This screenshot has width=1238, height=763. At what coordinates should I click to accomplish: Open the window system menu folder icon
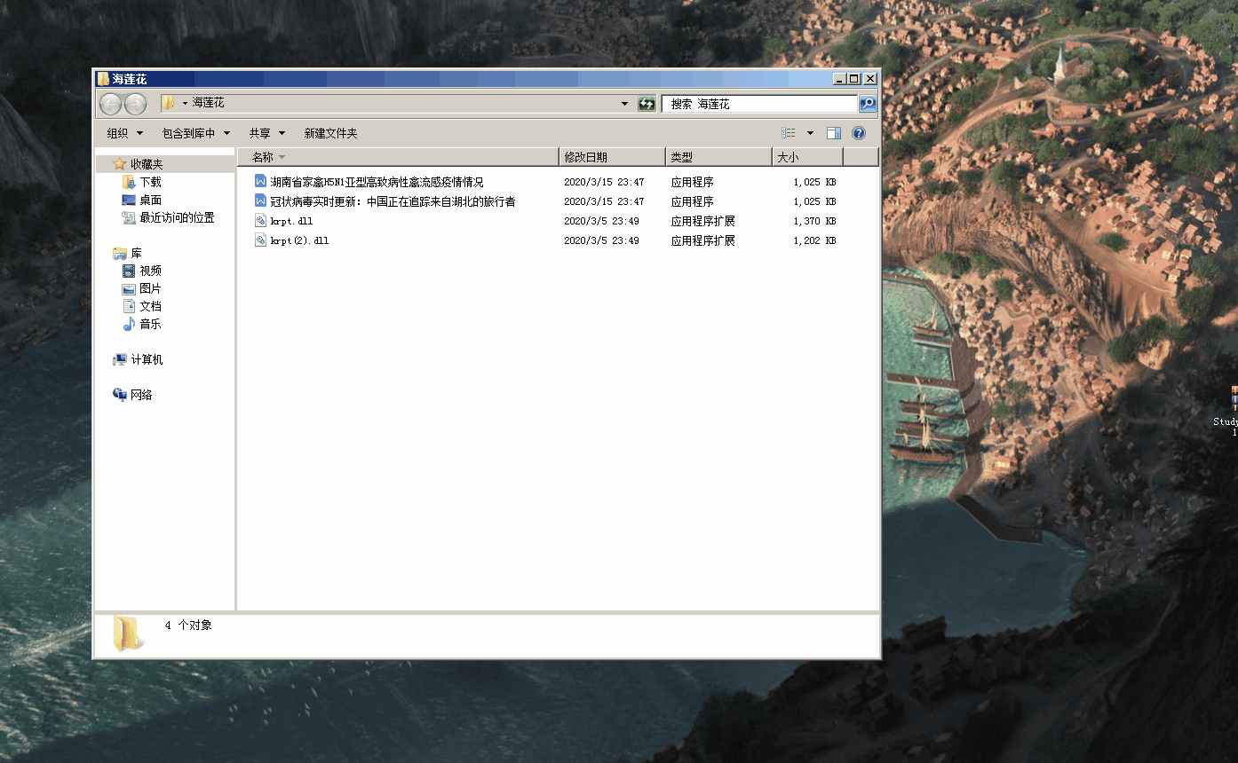(103, 79)
